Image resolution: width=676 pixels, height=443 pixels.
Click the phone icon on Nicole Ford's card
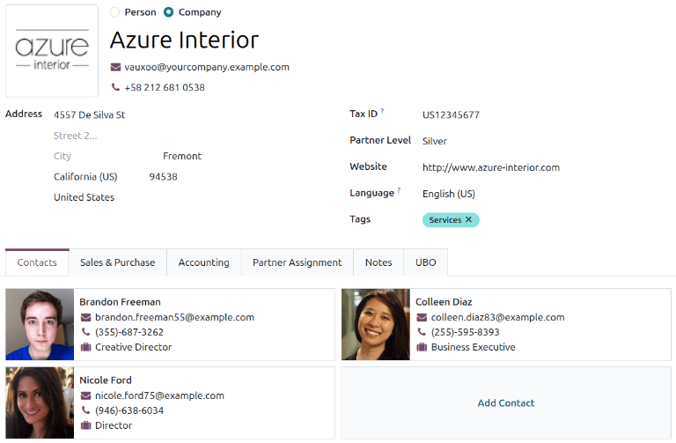pyautogui.click(x=85, y=410)
